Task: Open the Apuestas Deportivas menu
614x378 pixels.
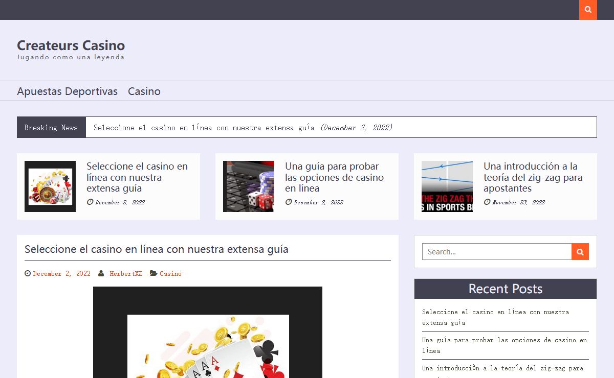Action: coord(67,91)
